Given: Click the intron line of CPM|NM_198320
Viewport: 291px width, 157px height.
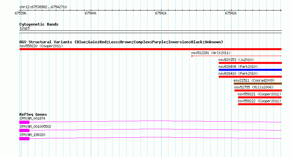Looking at the screenshot, I should pyautogui.click(x=156, y=138).
